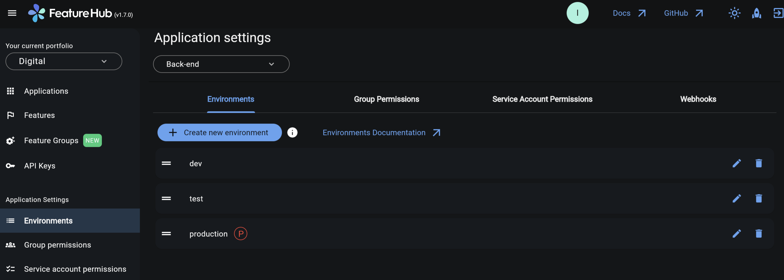Click the user avatar circle
The image size is (784, 280).
pyautogui.click(x=577, y=13)
